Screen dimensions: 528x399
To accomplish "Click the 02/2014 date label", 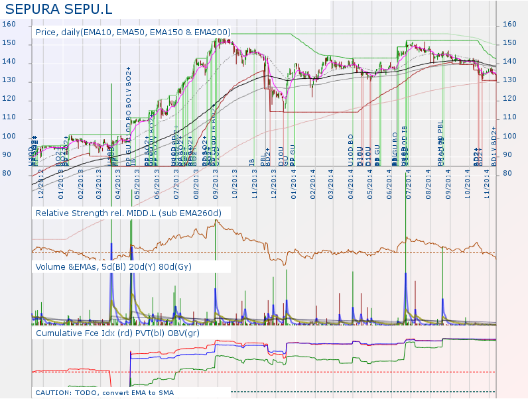I will (313, 184).
